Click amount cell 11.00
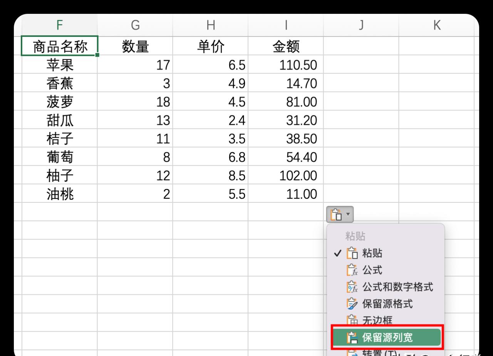The height and width of the screenshot is (356, 493). 286,194
